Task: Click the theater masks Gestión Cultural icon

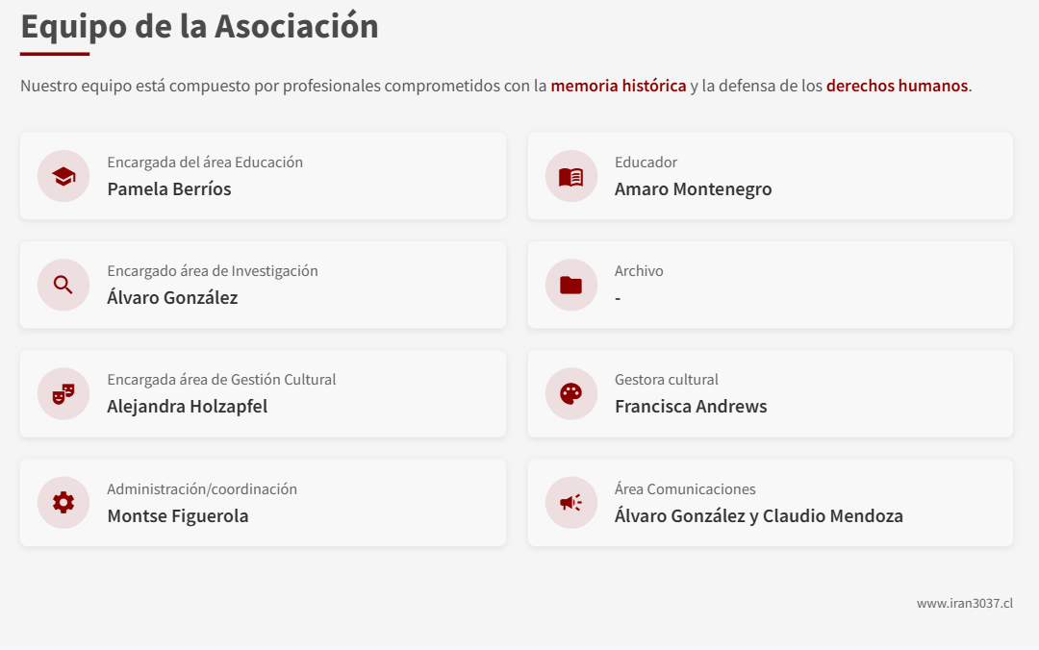Action: click(x=63, y=393)
